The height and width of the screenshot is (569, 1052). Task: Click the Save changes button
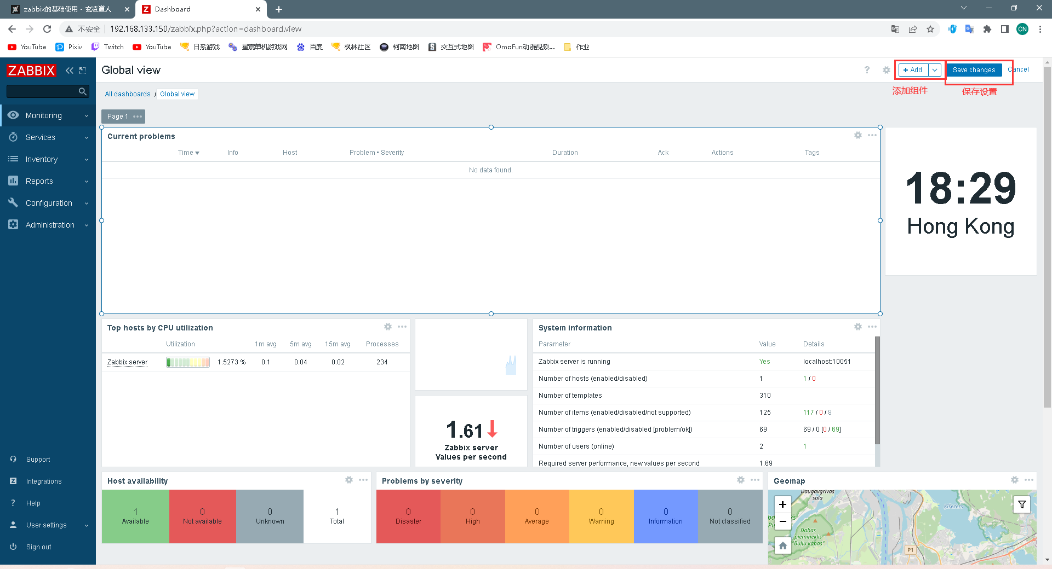point(974,69)
